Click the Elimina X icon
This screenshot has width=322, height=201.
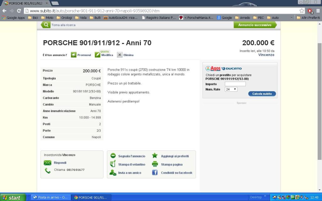coord(120,55)
